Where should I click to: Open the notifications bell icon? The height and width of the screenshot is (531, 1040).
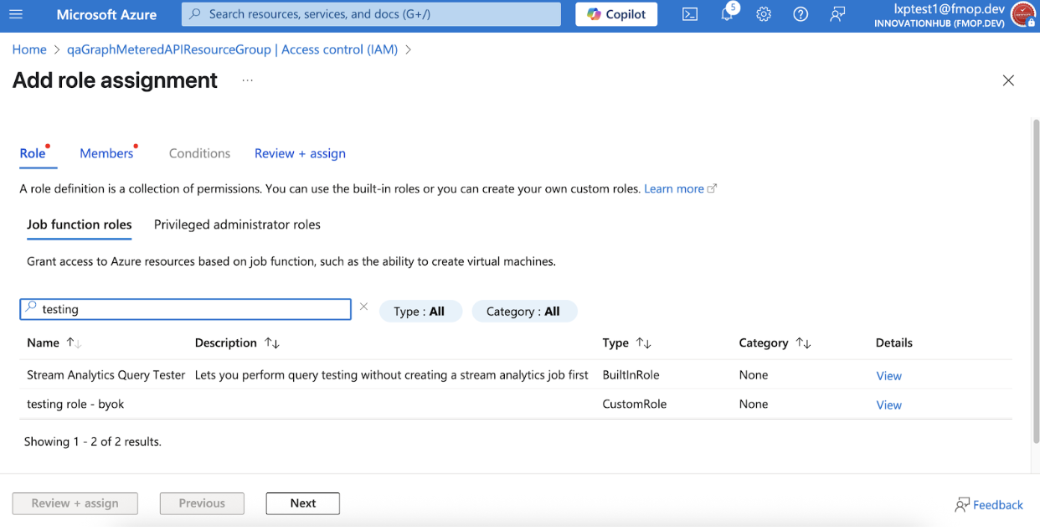pyautogui.click(x=727, y=14)
